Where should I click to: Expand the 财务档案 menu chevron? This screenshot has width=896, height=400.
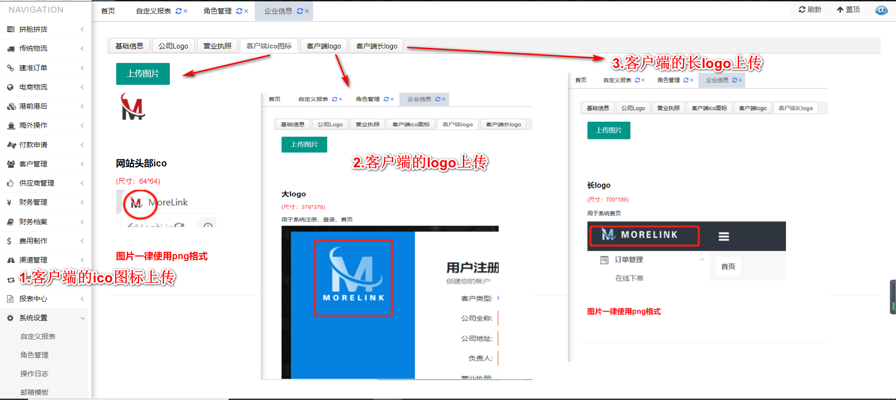point(82,222)
